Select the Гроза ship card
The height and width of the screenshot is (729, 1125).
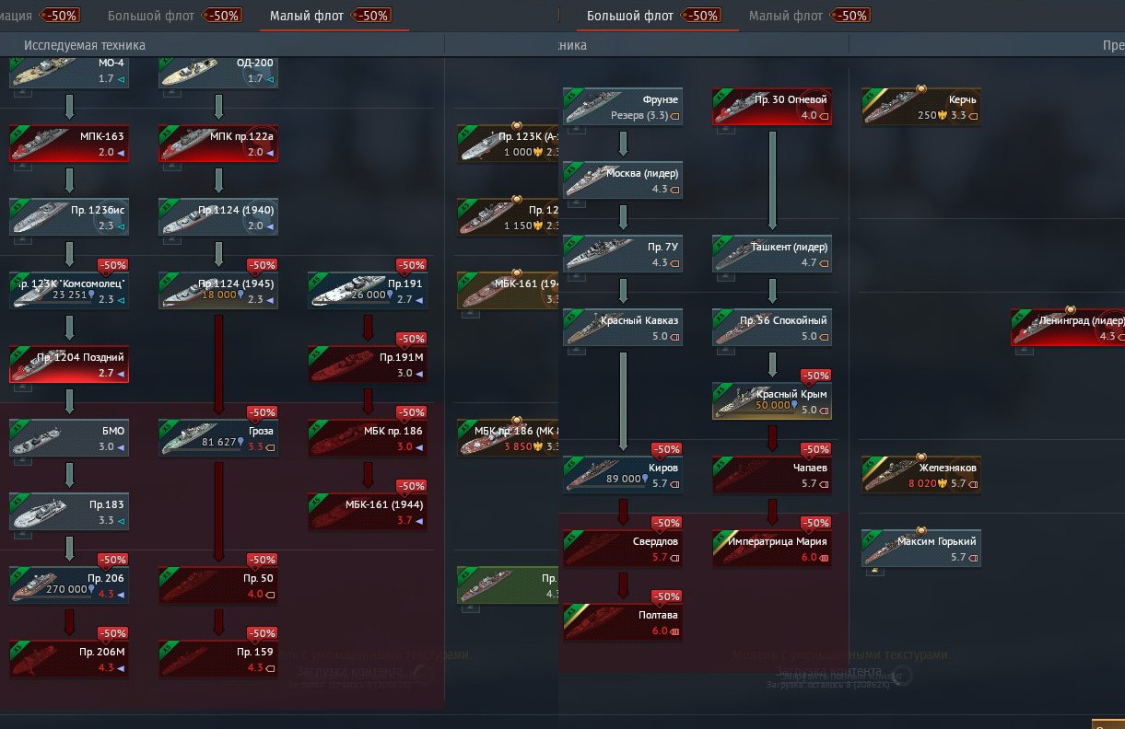point(218,438)
